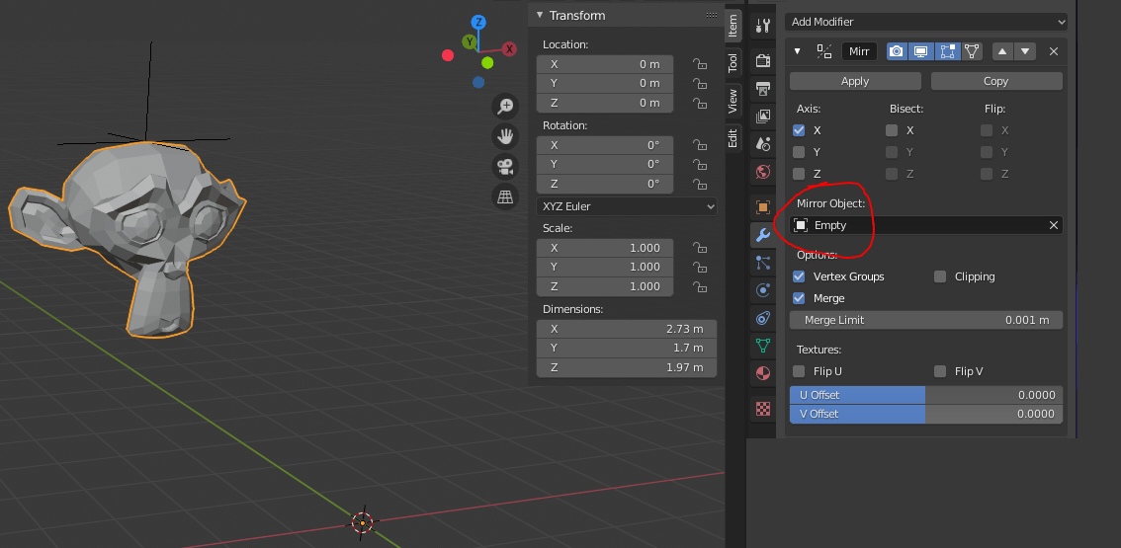Open the Object Data mesh tab
The width and height of the screenshot is (1121, 548).
click(763, 346)
